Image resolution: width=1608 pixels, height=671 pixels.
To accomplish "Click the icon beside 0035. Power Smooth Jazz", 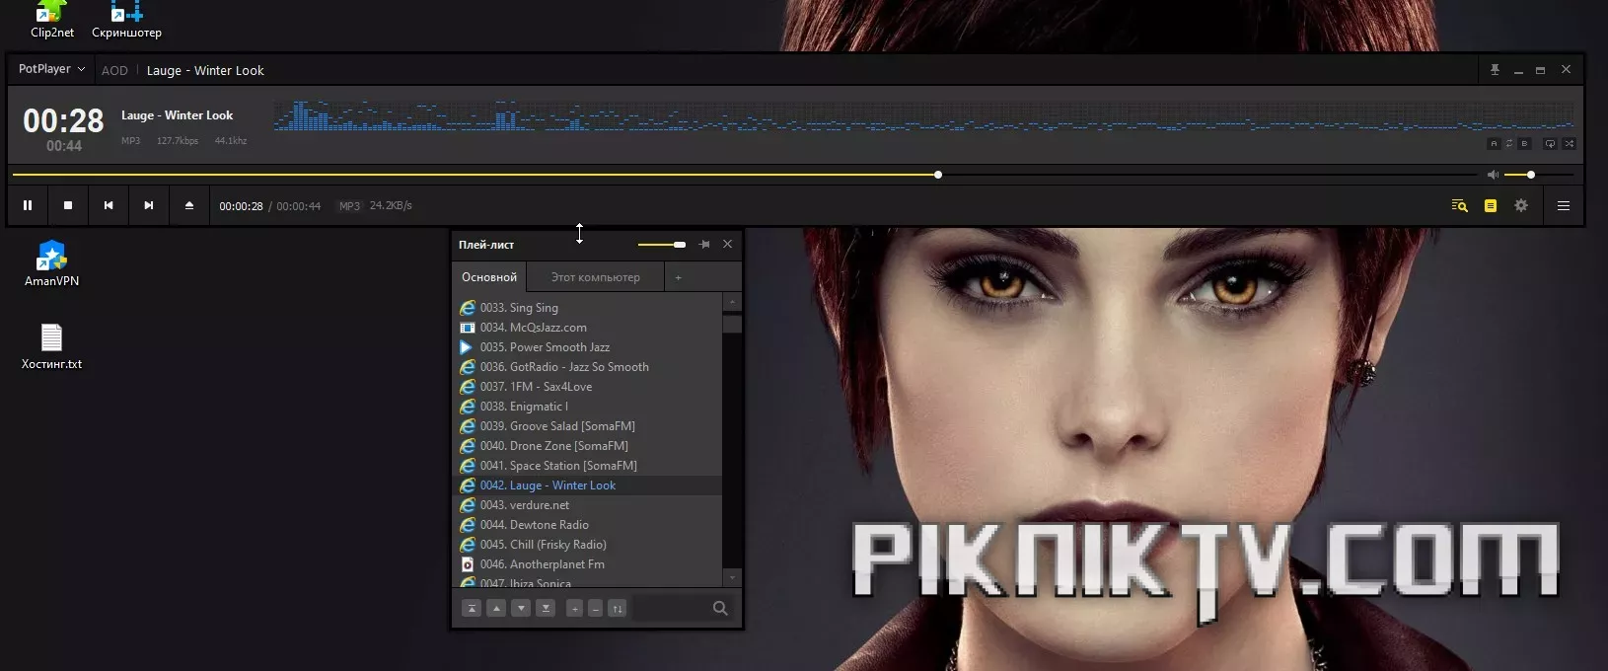I will [468, 347].
